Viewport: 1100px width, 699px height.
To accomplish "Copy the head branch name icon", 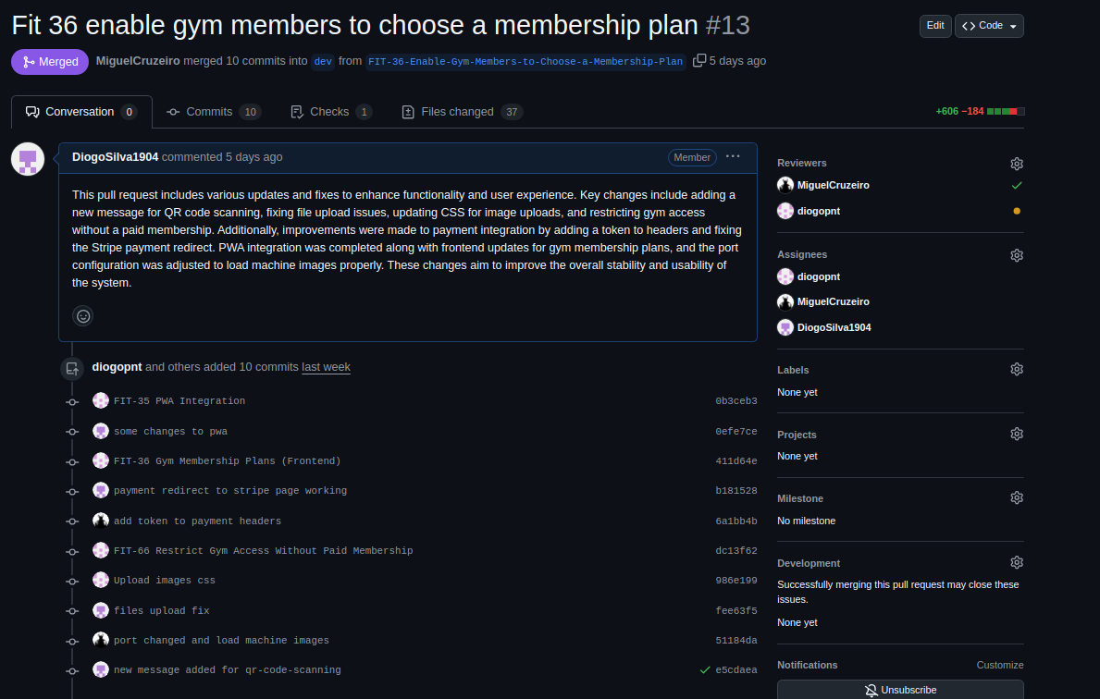I will (699, 61).
